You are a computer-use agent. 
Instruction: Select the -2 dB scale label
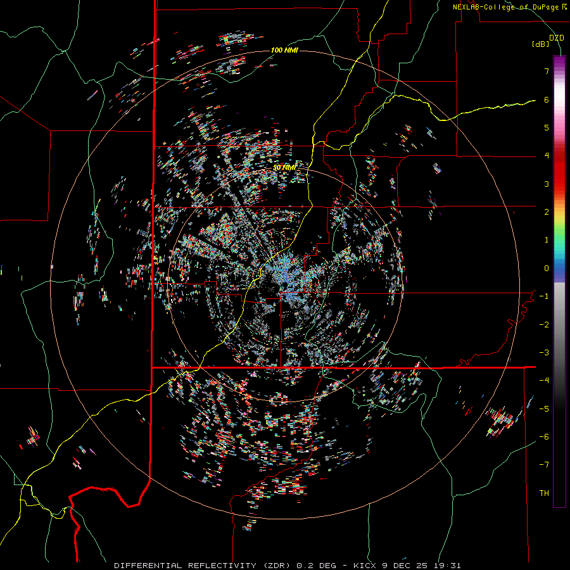pyautogui.click(x=544, y=325)
